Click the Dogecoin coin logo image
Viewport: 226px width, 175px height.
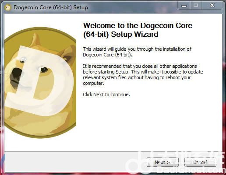click(x=40, y=83)
